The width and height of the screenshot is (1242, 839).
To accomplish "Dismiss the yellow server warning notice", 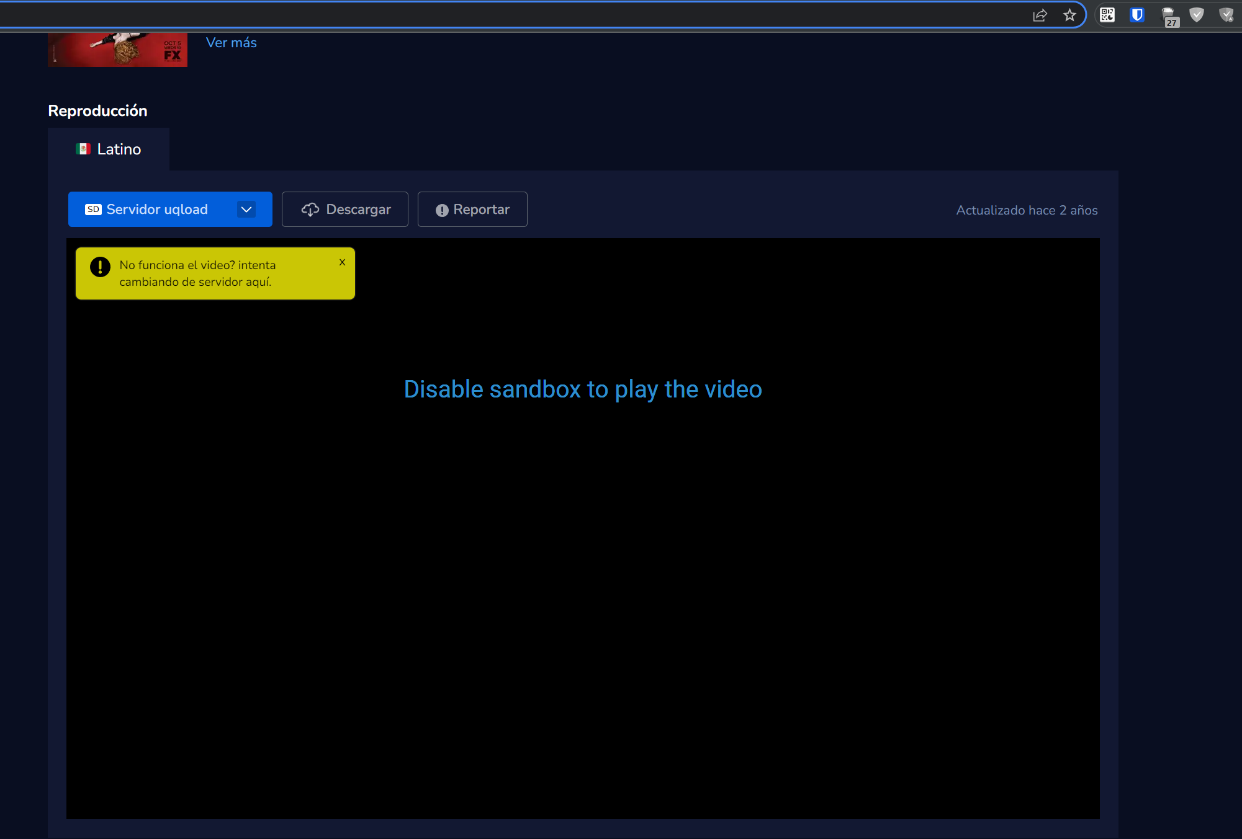I will pos(342,262).
